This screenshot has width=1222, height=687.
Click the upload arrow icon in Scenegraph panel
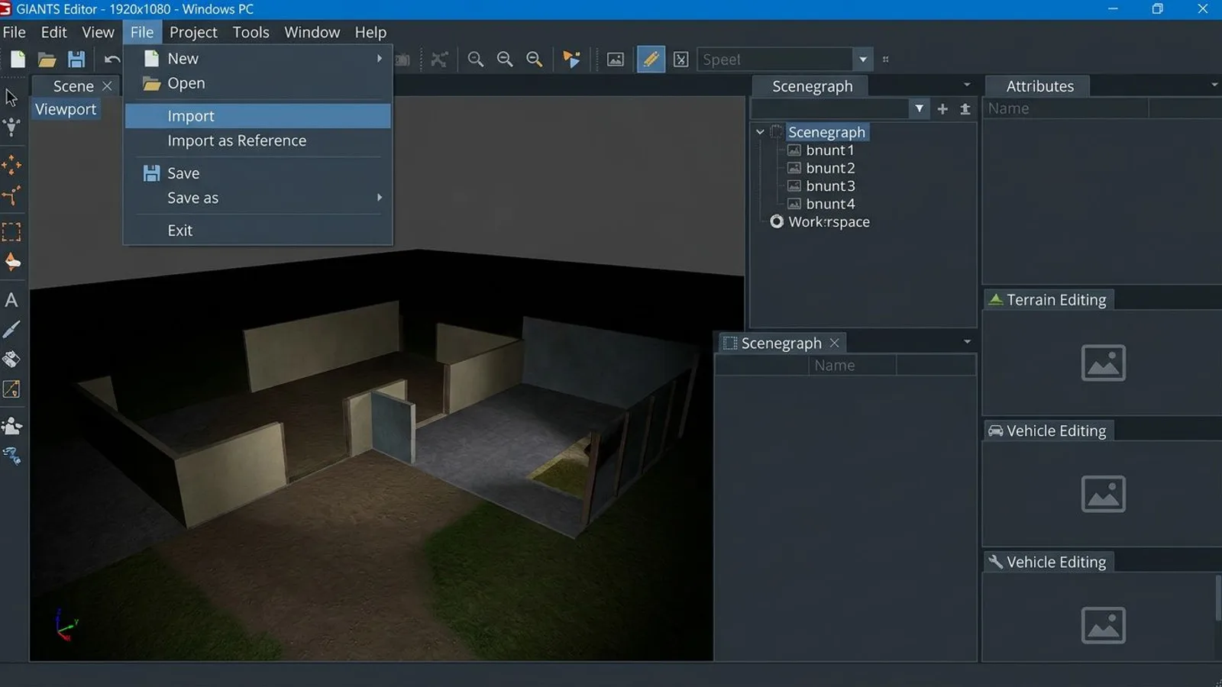[965, 109]
